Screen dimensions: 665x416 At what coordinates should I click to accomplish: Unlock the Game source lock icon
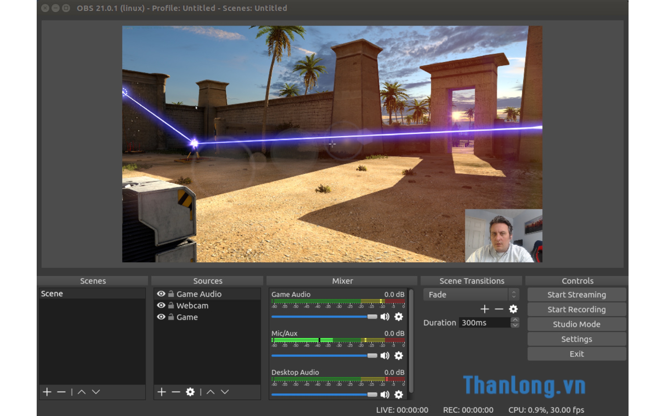click(x=171, y=317)
